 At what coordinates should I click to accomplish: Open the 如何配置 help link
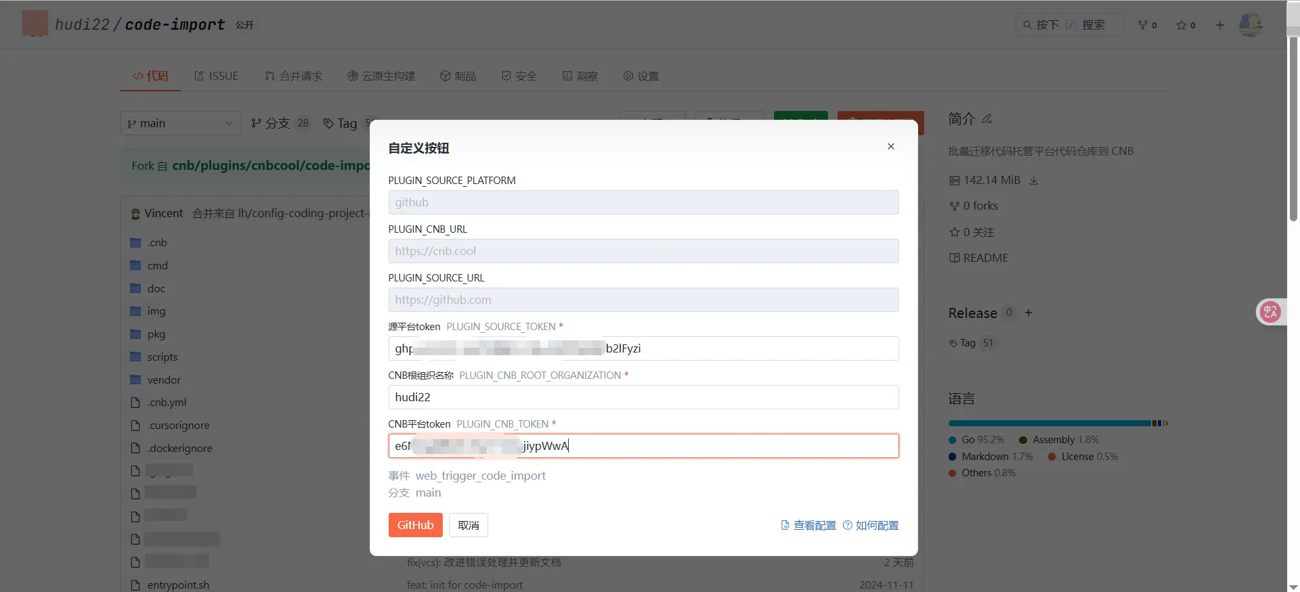(871, 525)
